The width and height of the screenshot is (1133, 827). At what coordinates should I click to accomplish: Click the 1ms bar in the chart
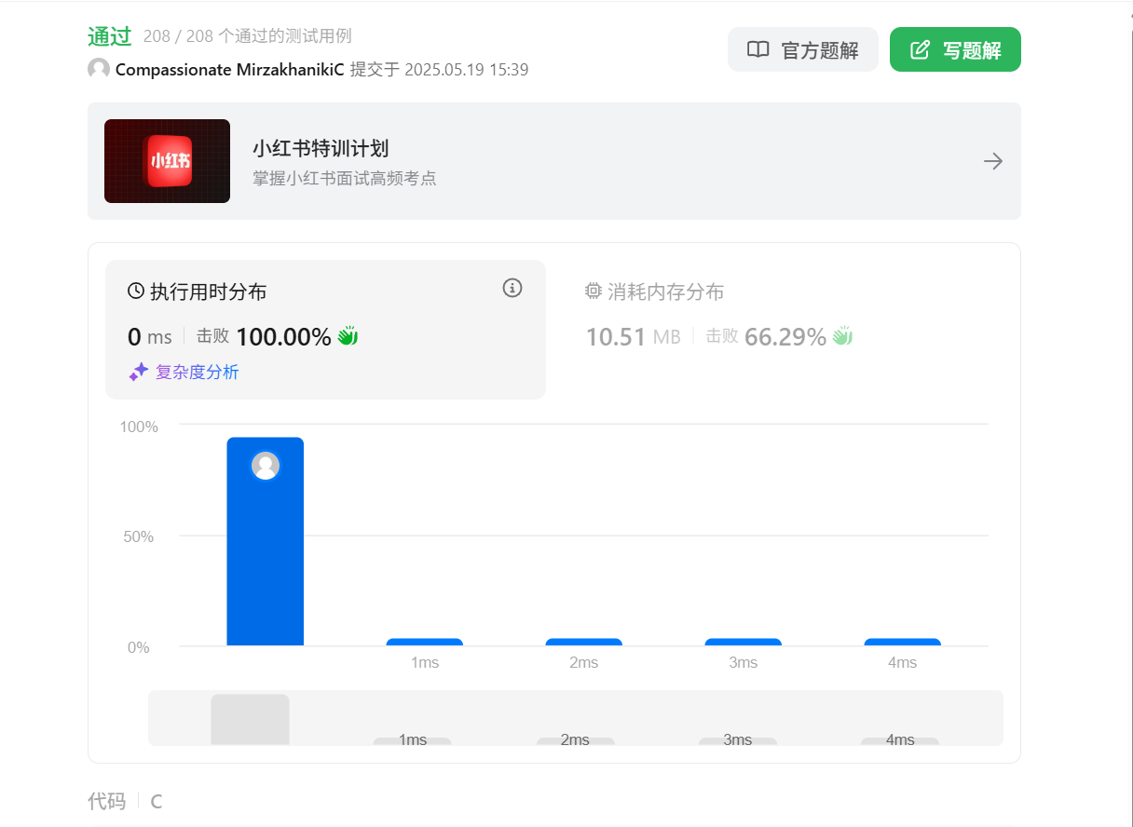[x=425, y=642]
